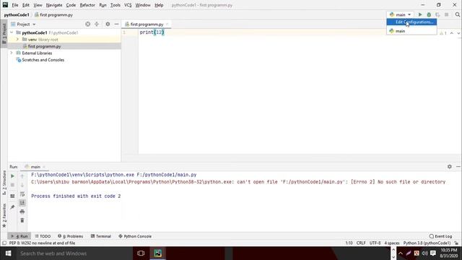Clear all Run console output
Screen dimensions: 462x260
(x=22, y=220)
